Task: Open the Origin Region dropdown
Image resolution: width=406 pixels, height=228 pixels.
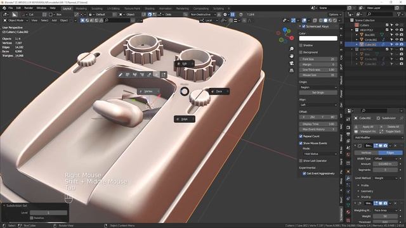Action: [x=318, y=87]
